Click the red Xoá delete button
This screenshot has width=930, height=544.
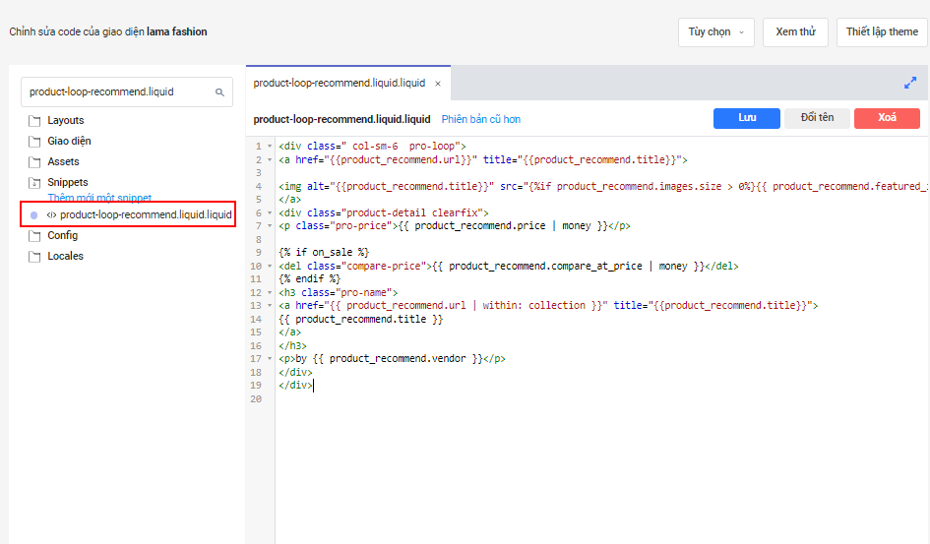pyautogui.click(x=887, y=118)
